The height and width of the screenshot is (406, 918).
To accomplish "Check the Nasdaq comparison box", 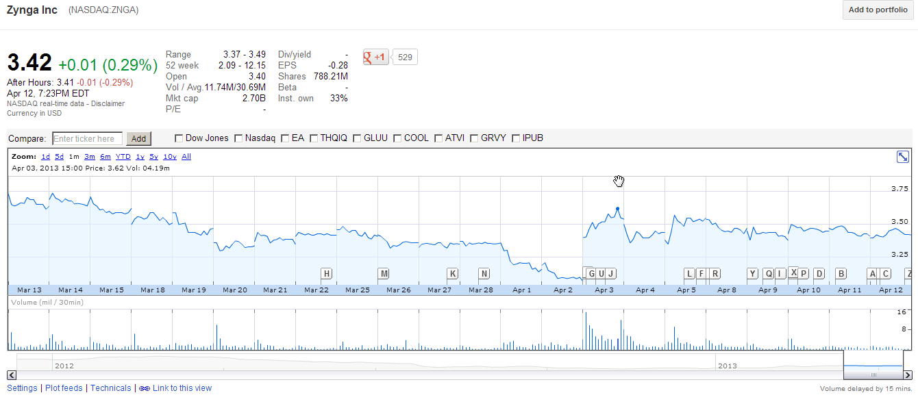I will pyautogui.click(x=239, y=138).
